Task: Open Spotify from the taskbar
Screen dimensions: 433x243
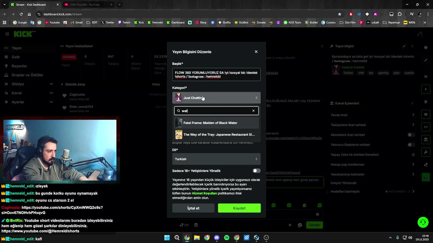Action: point(227,238)
